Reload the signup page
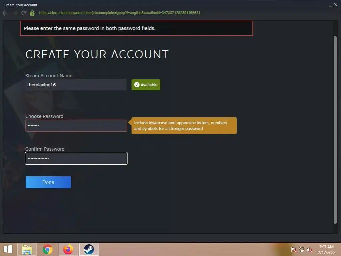Viewport: 341px width, 256px height. [24, 13]
